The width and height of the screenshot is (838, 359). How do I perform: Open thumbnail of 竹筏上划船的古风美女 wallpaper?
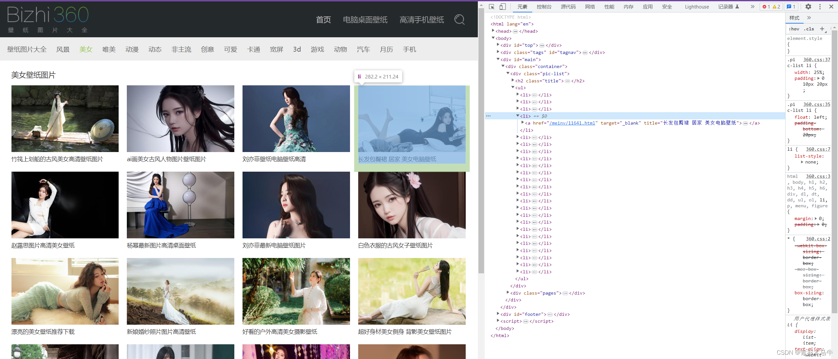point(65,119)
